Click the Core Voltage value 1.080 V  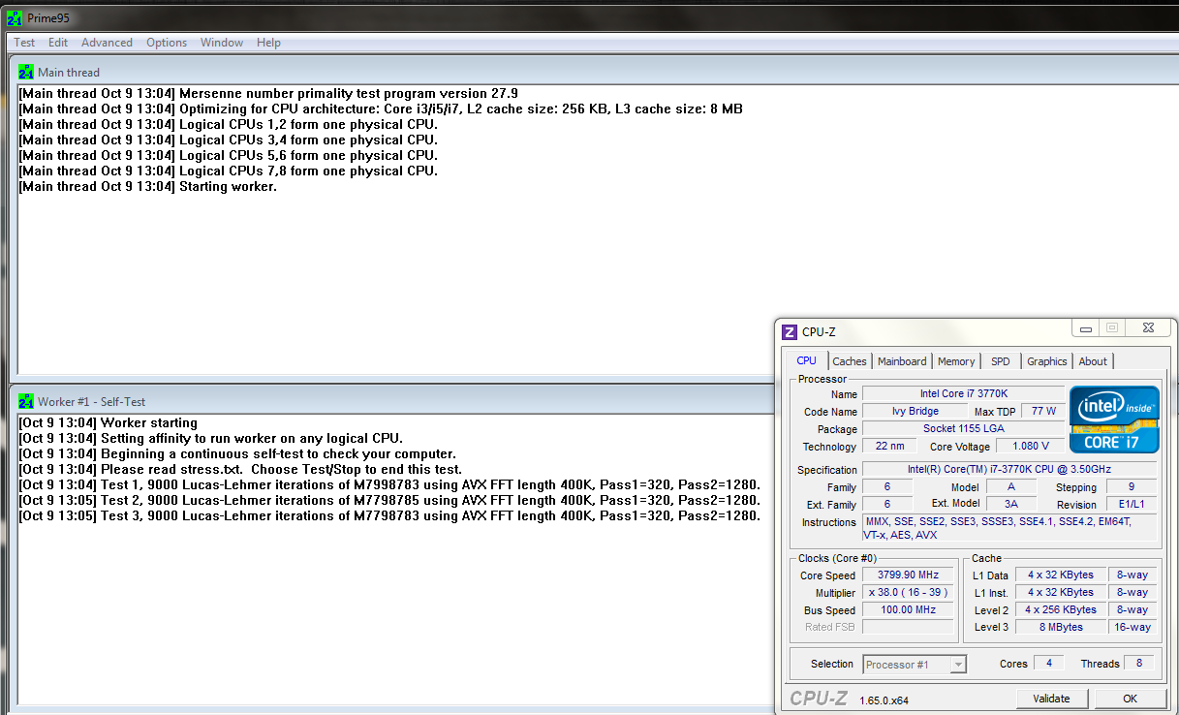click(x=1029, y=447)
